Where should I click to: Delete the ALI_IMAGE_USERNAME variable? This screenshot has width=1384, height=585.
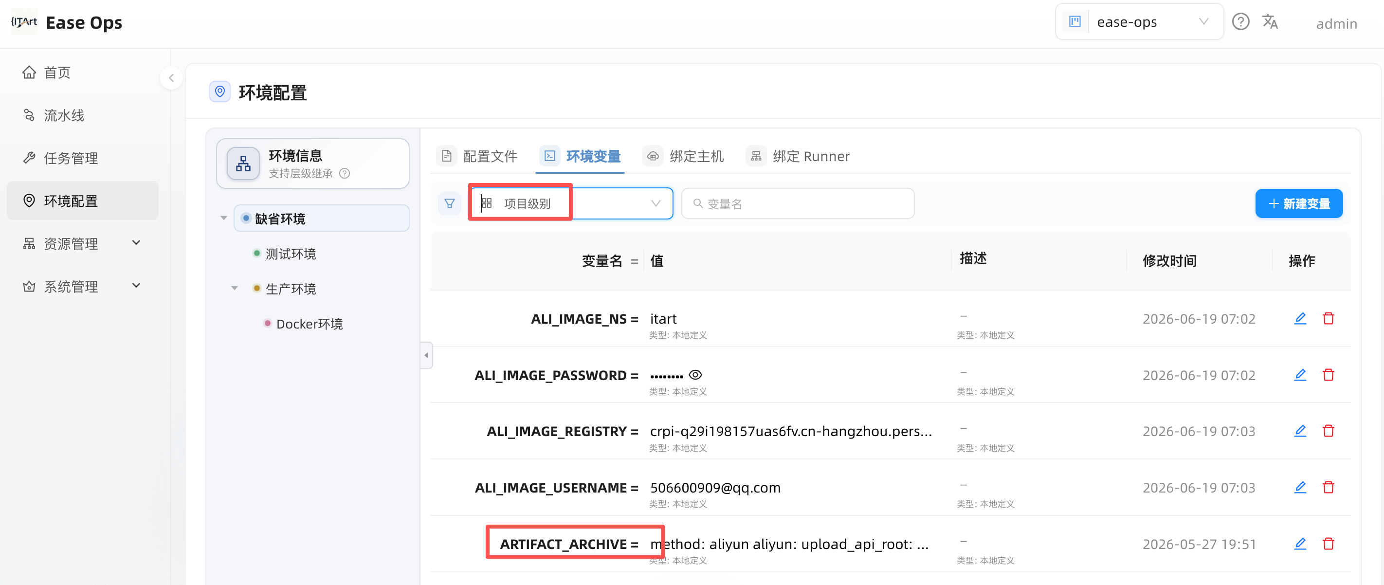(1329, 487)
